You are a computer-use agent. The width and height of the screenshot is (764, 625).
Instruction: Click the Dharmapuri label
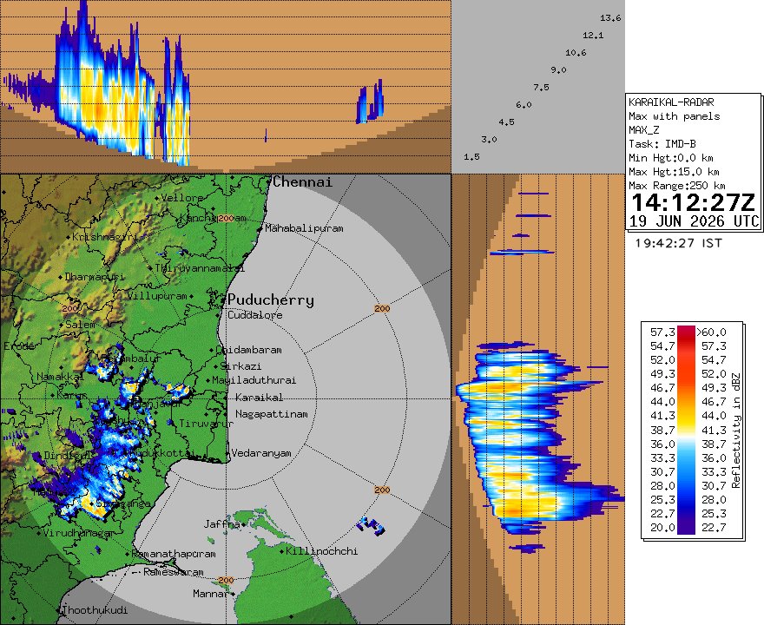[94, 277]
